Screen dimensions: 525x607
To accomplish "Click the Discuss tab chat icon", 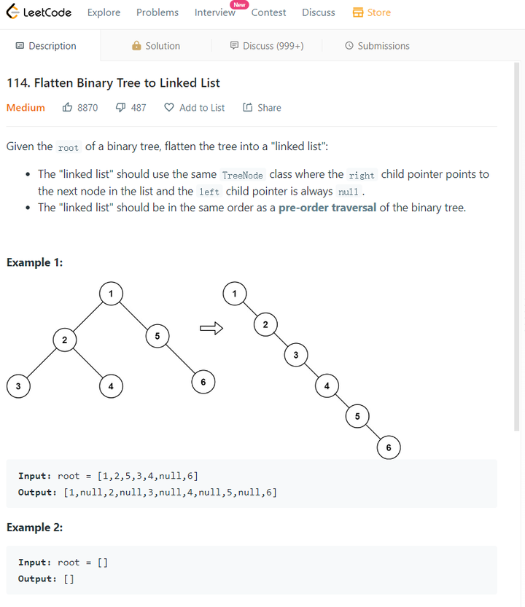I will click(234, 46).
